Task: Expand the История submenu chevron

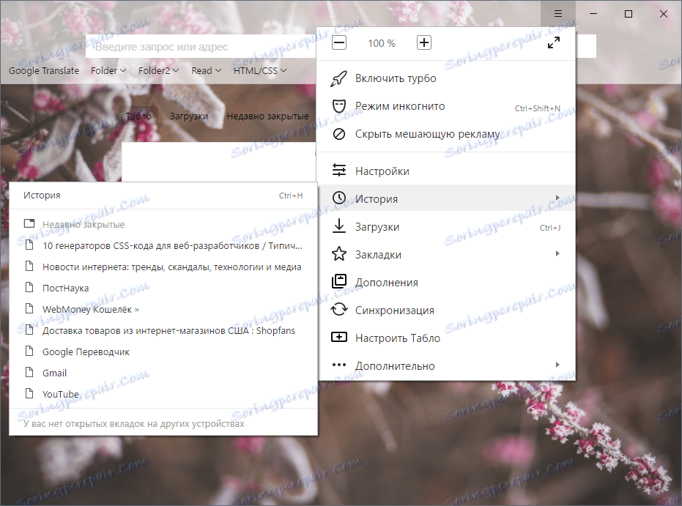Action: 558,198
